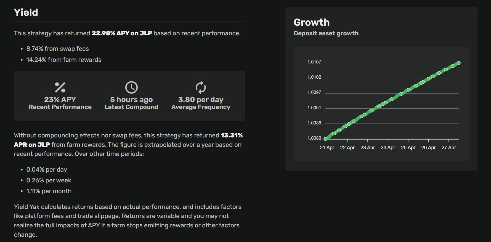
Task: Select the highest data point on Growth chart
Action: click(x=459, y=63)
